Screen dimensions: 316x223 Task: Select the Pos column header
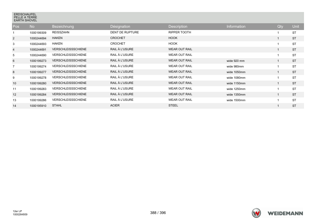point(16,27)
